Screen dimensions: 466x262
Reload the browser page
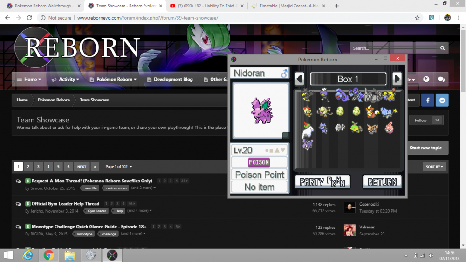pos(29,18)
